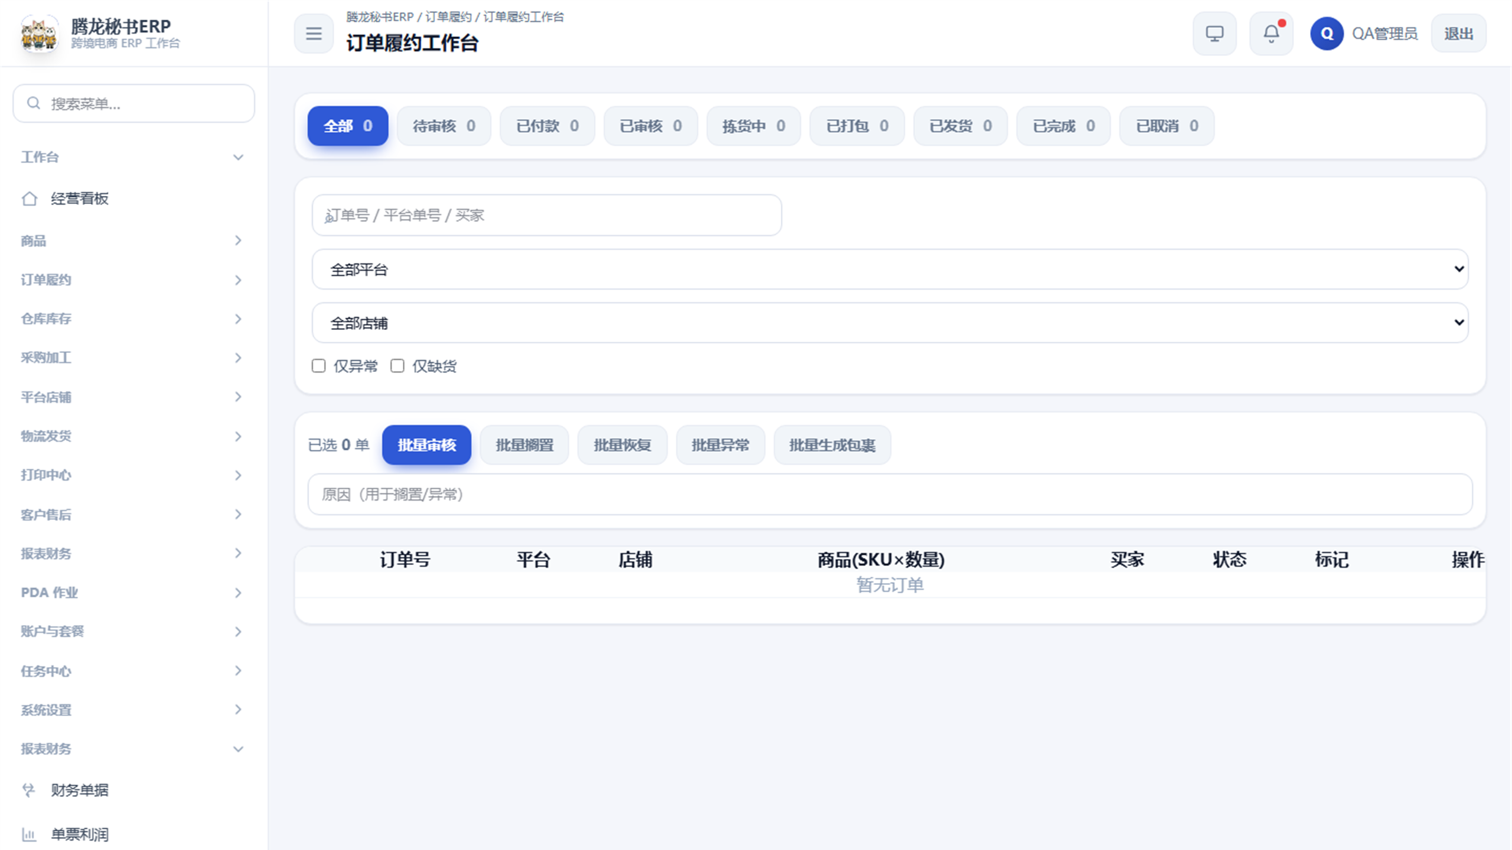The height and width of the screenshot is (850, 1512).
Task: Click the QA管理员 avatar icon
Action: point(1327,34)
